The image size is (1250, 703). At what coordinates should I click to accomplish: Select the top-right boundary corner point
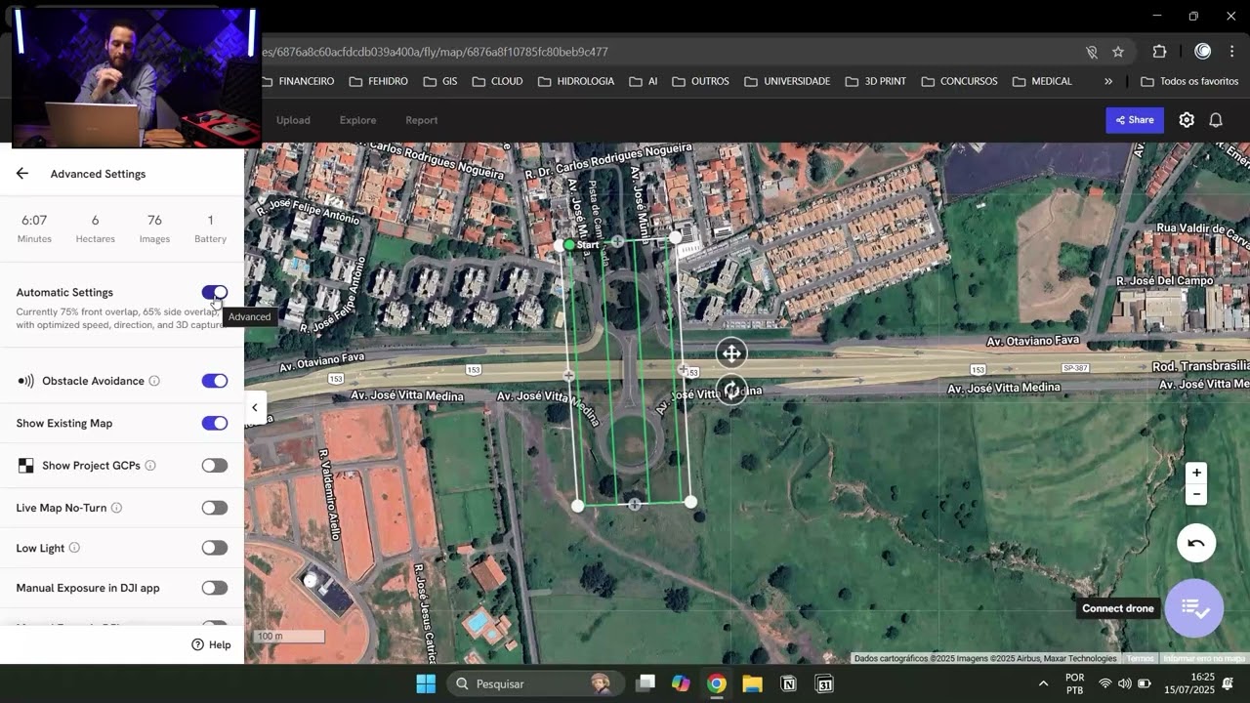tap(676, 237)
